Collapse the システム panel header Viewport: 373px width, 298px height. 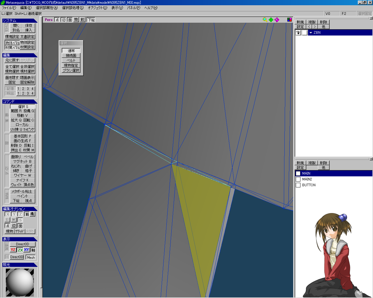[20, 21]
